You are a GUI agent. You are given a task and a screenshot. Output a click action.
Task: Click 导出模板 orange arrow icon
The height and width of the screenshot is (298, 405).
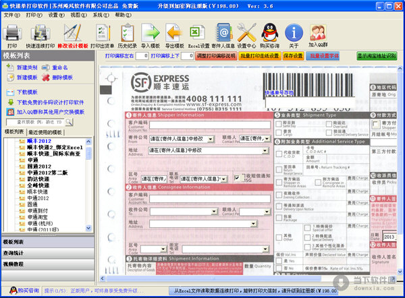point(173,33)
